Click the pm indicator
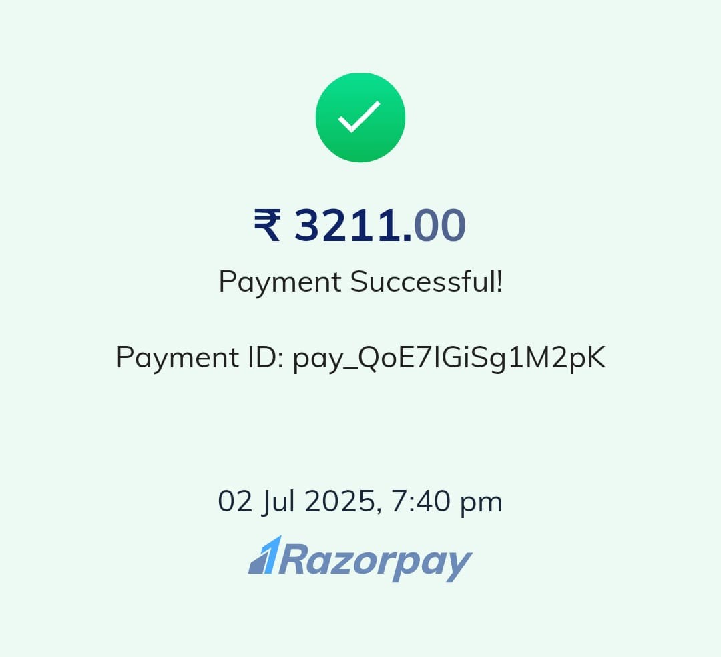 pyautogui.click(x=481, y=504)
